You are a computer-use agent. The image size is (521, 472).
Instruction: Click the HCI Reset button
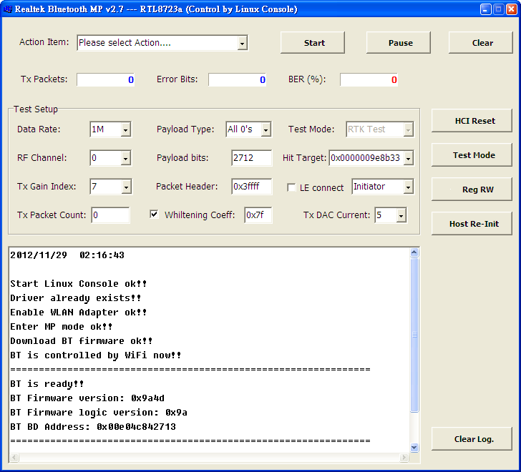point(472,120)
